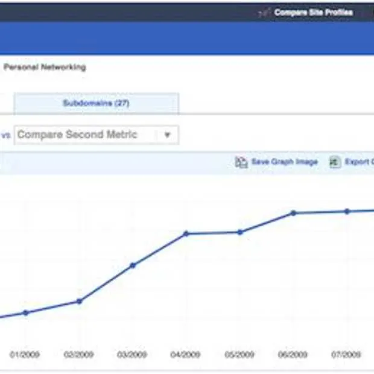The width and height of the screenshot is (374, 374).
Task: Click the Save Graph Image icon
Action: coord(241,162)
